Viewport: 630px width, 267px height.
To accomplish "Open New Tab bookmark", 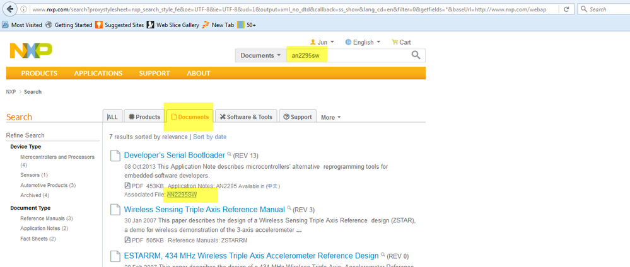I will click(218, 25).
